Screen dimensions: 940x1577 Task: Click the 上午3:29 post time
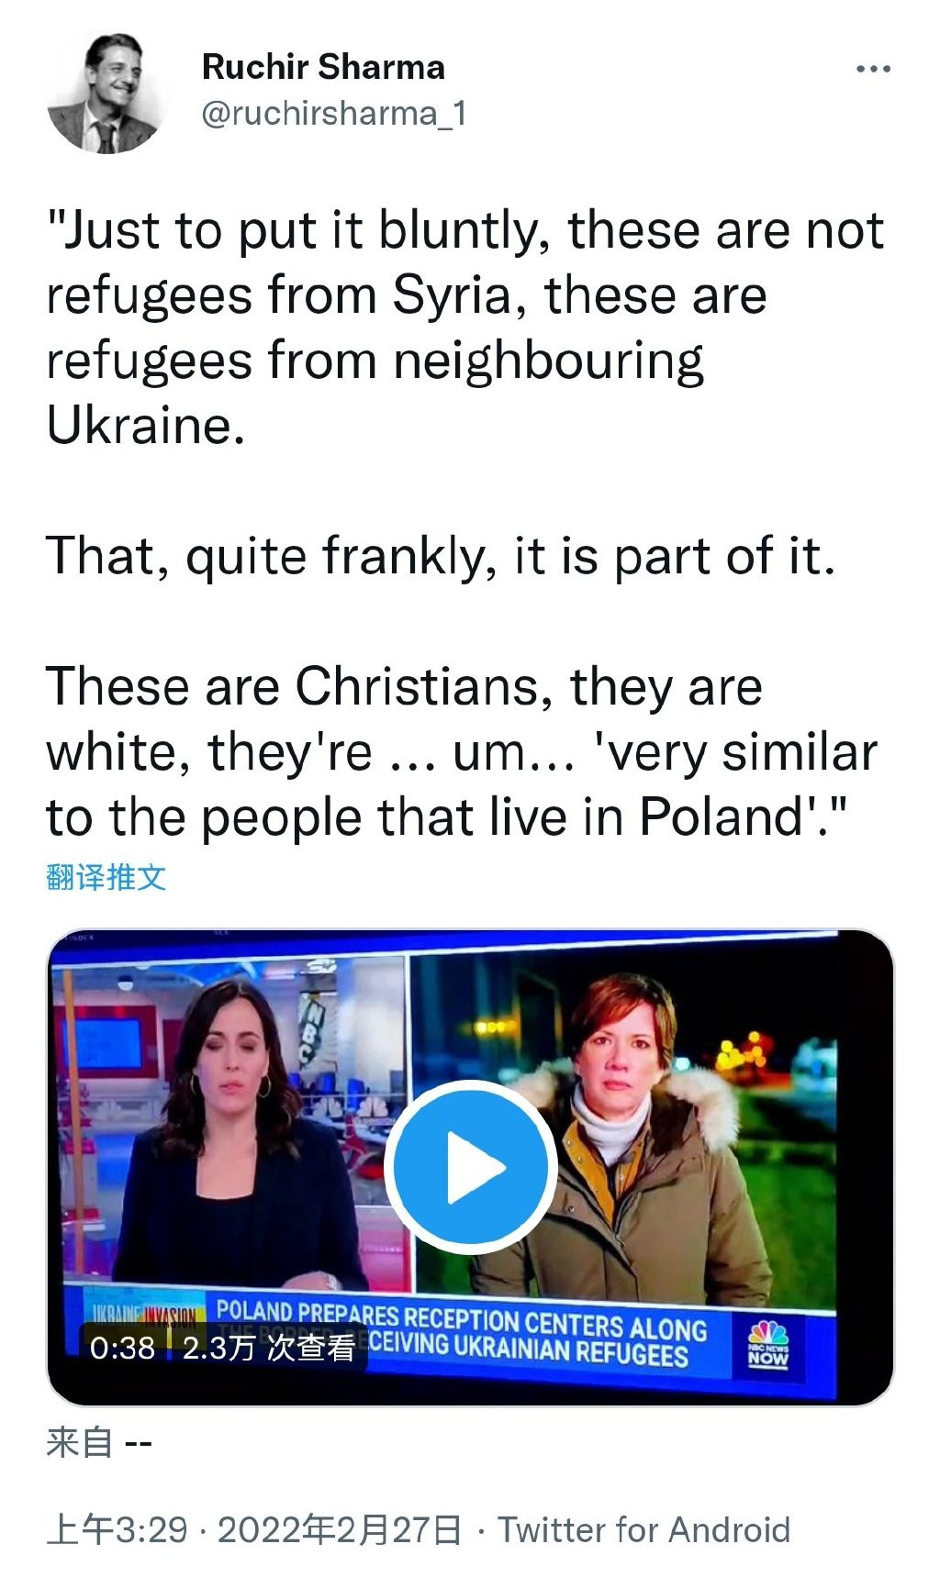click(117, 1530)
